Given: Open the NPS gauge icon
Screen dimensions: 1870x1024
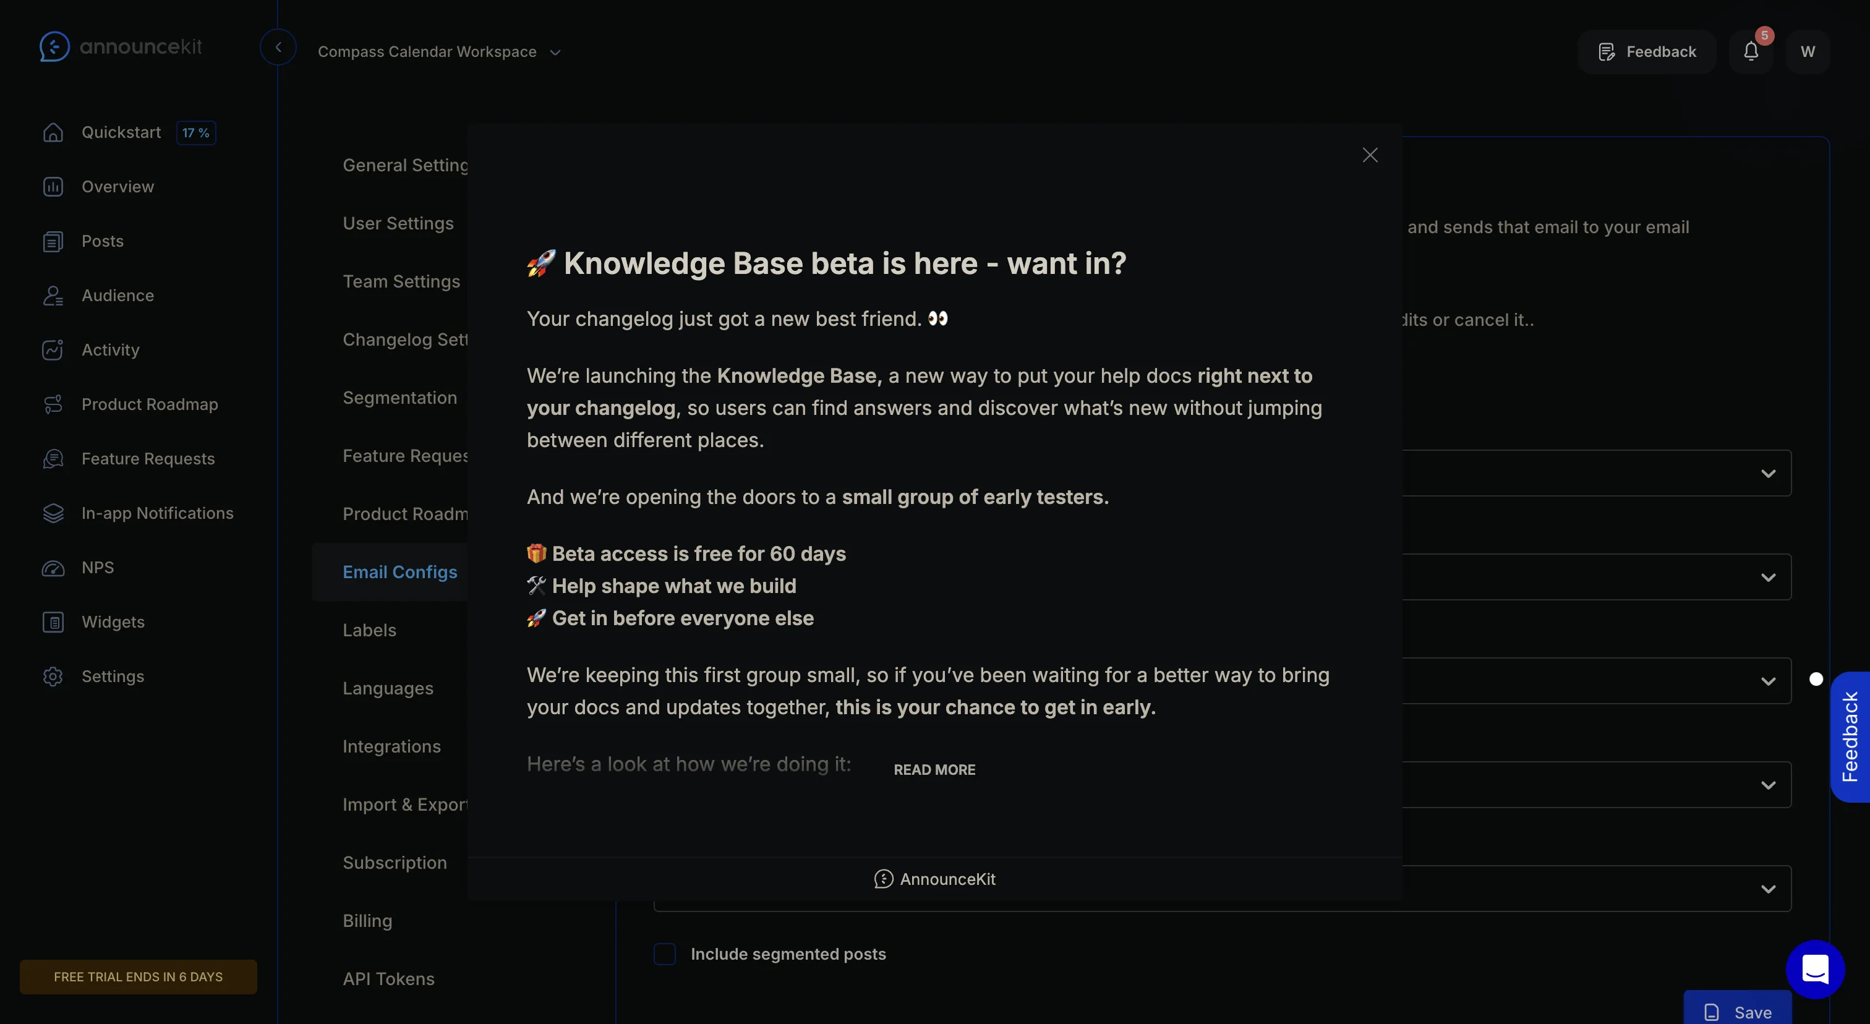Looking at the screenshot, I should [x=53, y=568].
